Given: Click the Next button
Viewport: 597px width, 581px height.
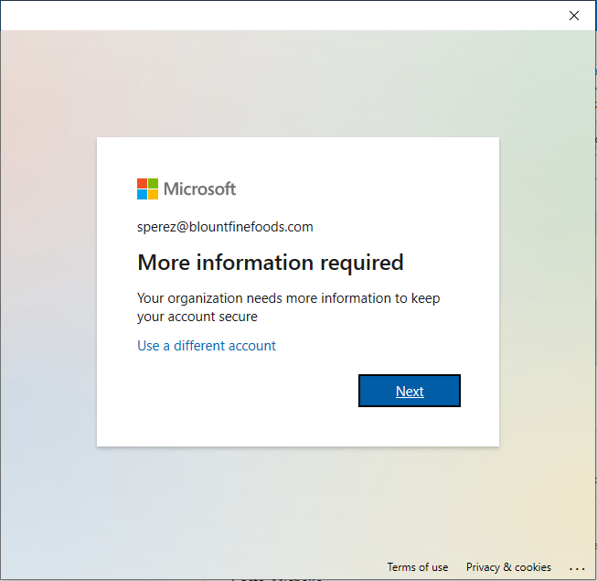Looking at the screenshot, I should 409,391.
